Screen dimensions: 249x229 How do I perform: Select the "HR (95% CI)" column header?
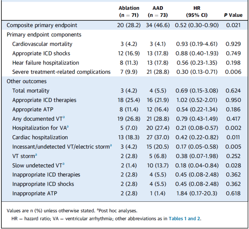197,11
